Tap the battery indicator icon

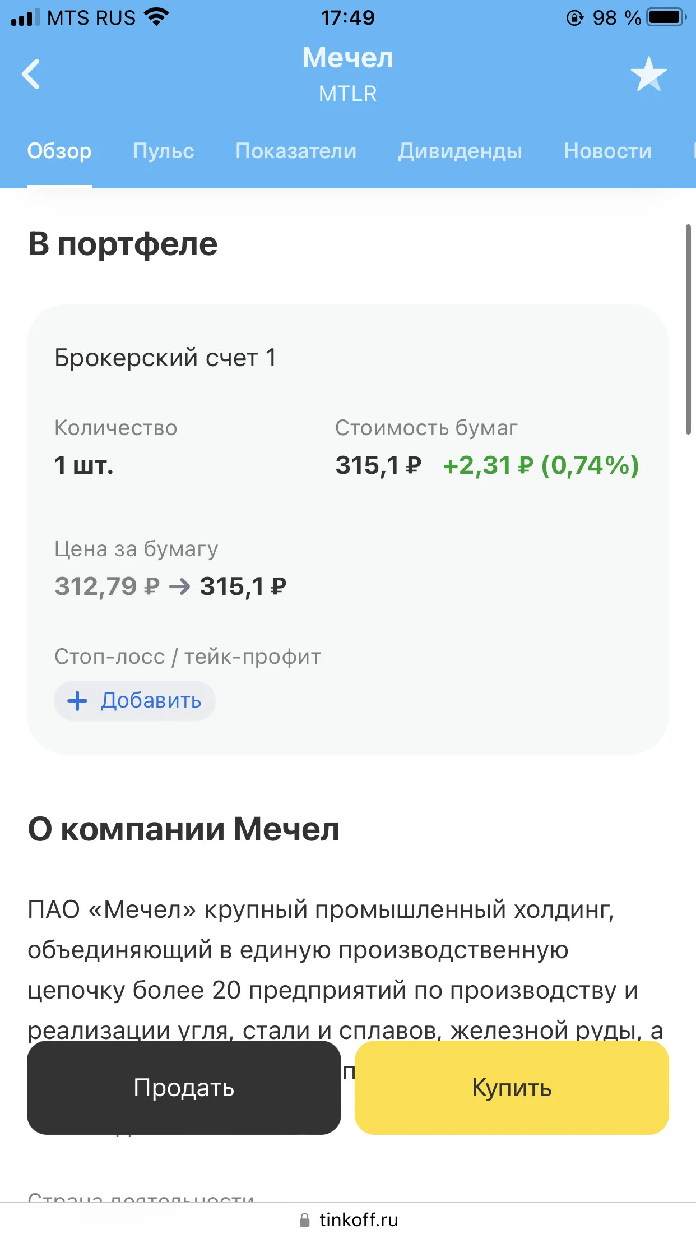click(x=667, y=17)
